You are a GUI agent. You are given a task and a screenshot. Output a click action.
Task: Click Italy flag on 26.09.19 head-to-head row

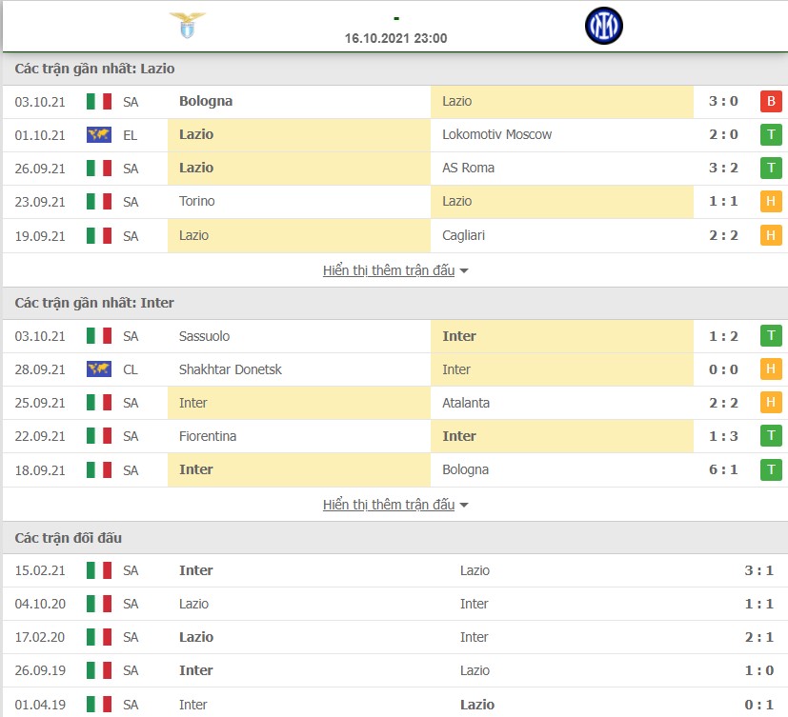[99, 670]
